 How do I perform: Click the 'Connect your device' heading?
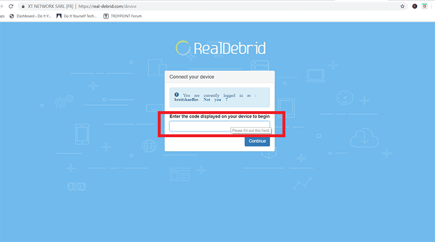[x=192, y=76]
